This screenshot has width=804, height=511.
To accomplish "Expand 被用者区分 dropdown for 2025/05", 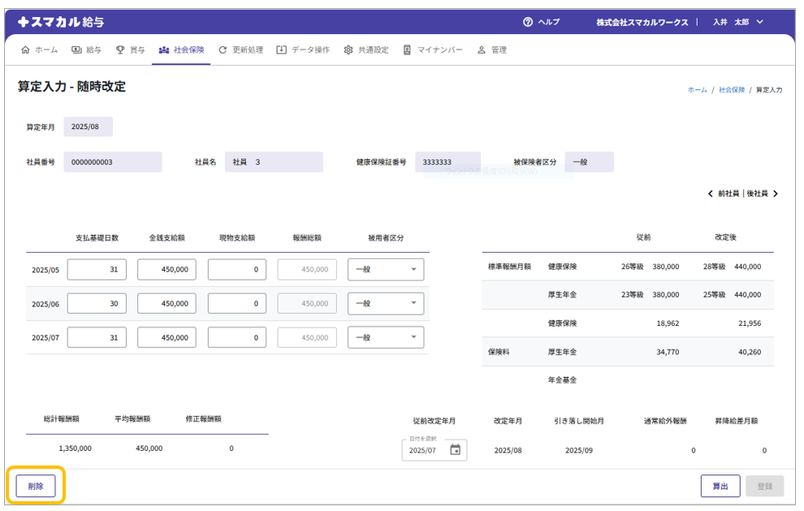I will click(x=386, y=270).
